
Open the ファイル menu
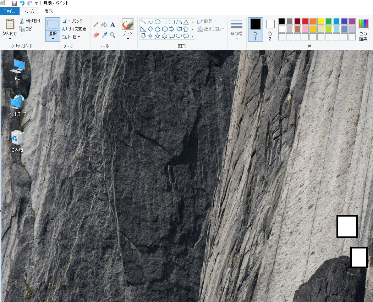[x=10, y=11]
